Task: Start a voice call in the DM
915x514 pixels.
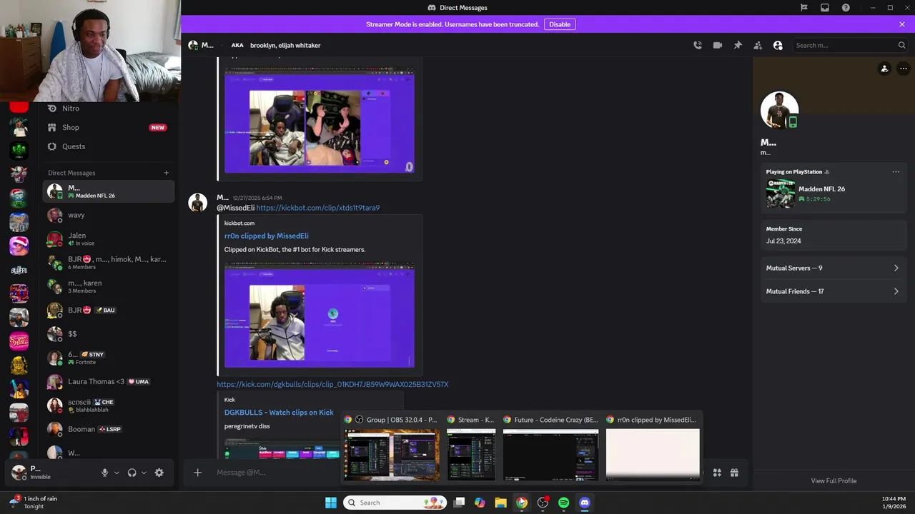Action: click(x=698, y=45)
